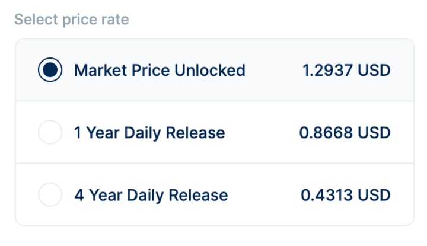Click the Select price rate heading
Viewport: 427px width, 246px height.
point(72,20)
